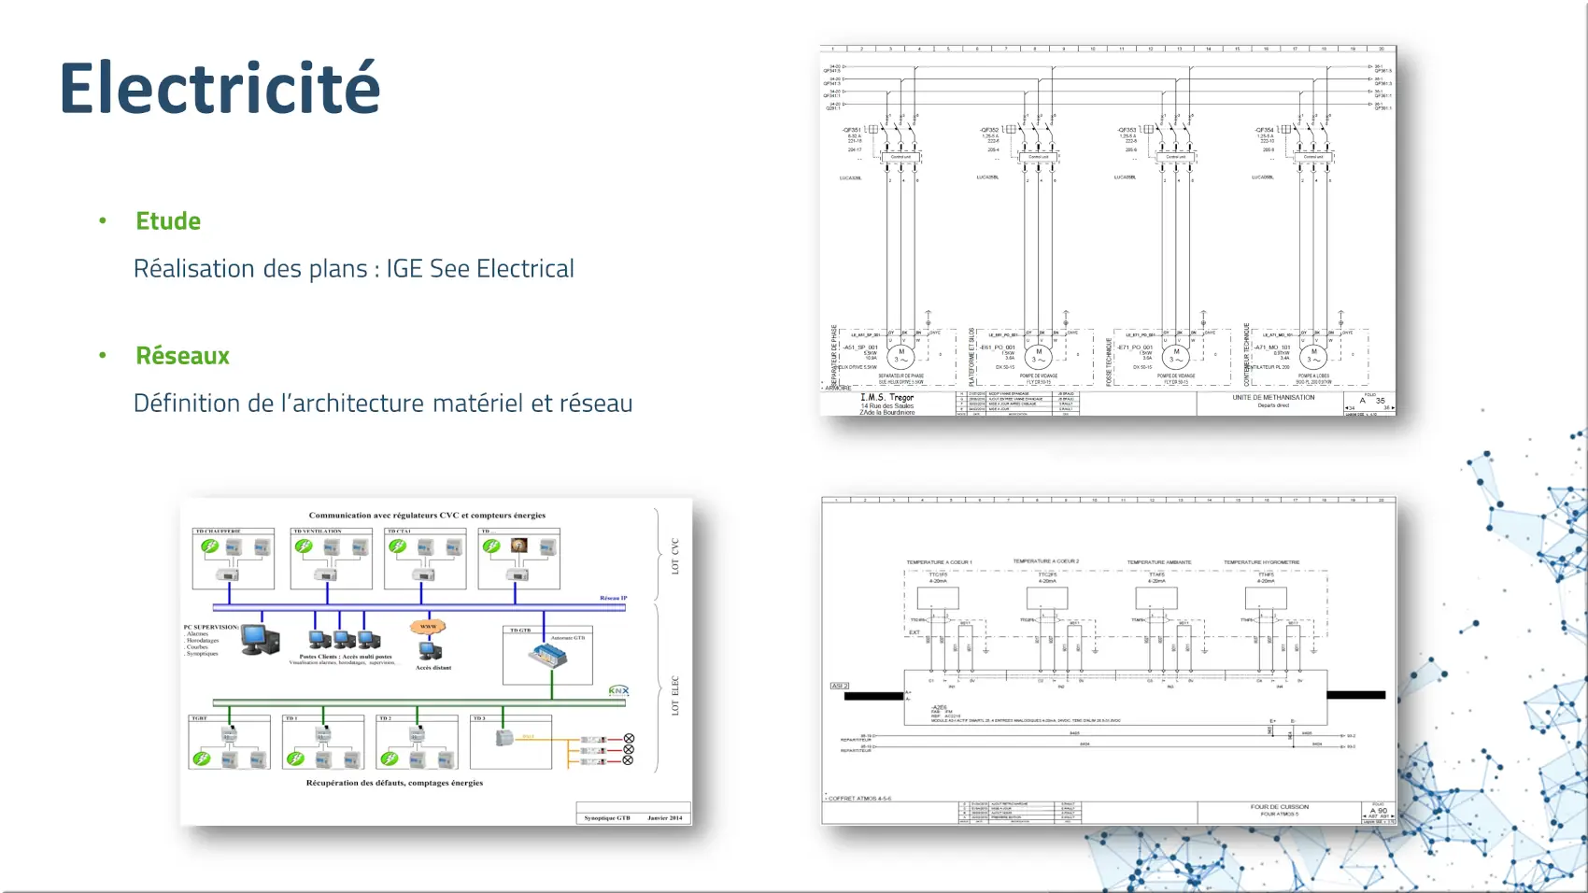
Task: Click the IGE See Electrical text line
Action: click(353, 269)
